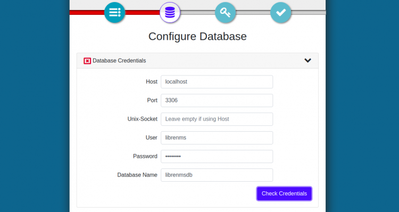This screenshot has height=212, width=399.
Task: Open the key step for user creation
Action: [225, 12]
